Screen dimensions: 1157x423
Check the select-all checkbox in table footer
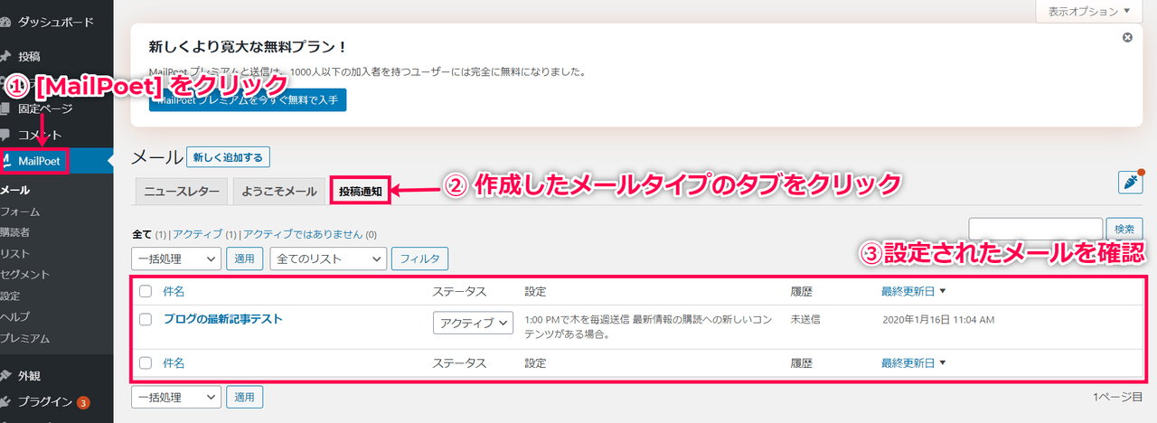coord(146,362)
